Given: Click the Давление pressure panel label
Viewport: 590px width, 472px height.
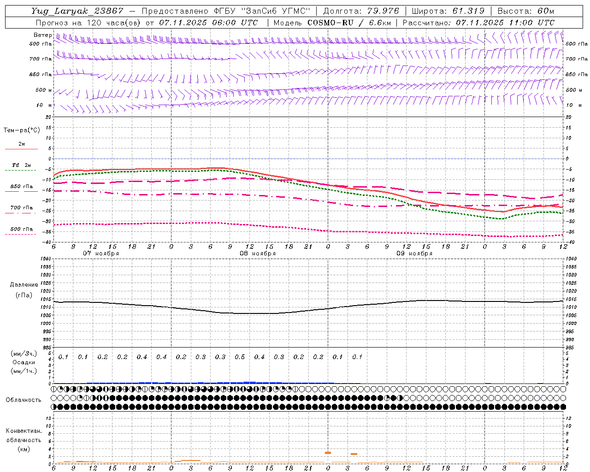Looking at the screenshot, I should 24,284.
